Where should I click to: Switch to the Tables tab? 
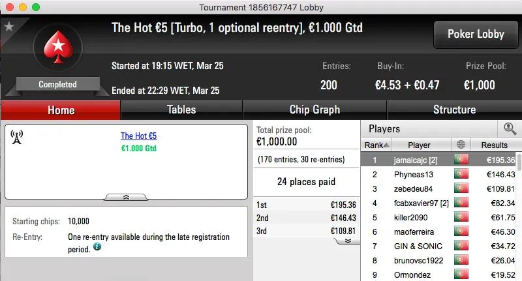[181, 110]
